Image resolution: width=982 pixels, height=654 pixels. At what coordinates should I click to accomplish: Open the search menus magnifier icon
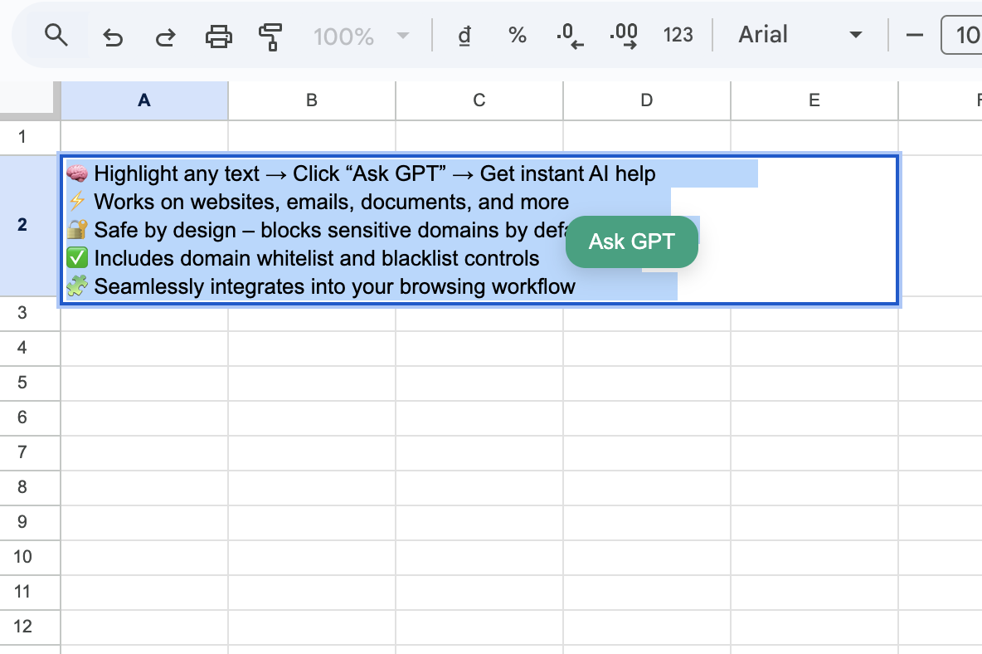pos(56,36)
